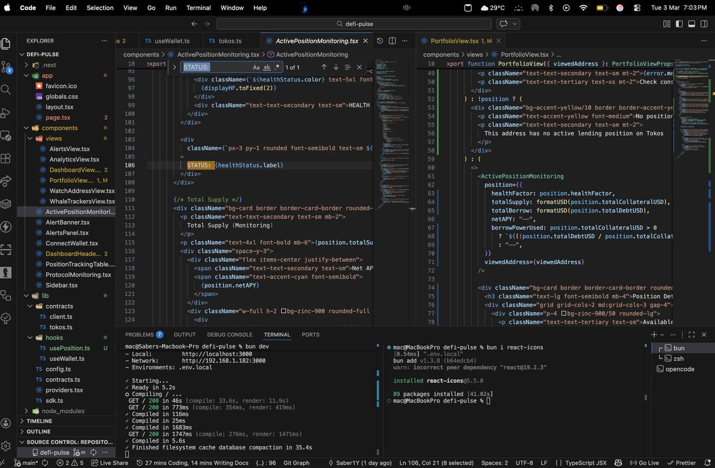Screen dimensions: 715x468
Task: Open timeline history icon in left editor toolbar
Action: click(x=380, y=41)
